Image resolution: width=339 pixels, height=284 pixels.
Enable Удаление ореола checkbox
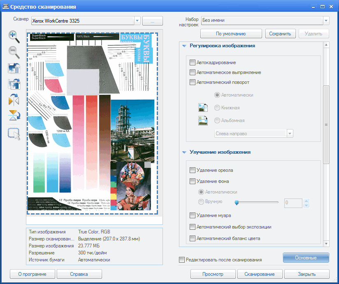[x=192, y=170]
